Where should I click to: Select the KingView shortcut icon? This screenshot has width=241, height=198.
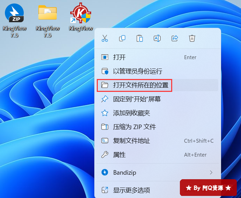tap(81, 17)
